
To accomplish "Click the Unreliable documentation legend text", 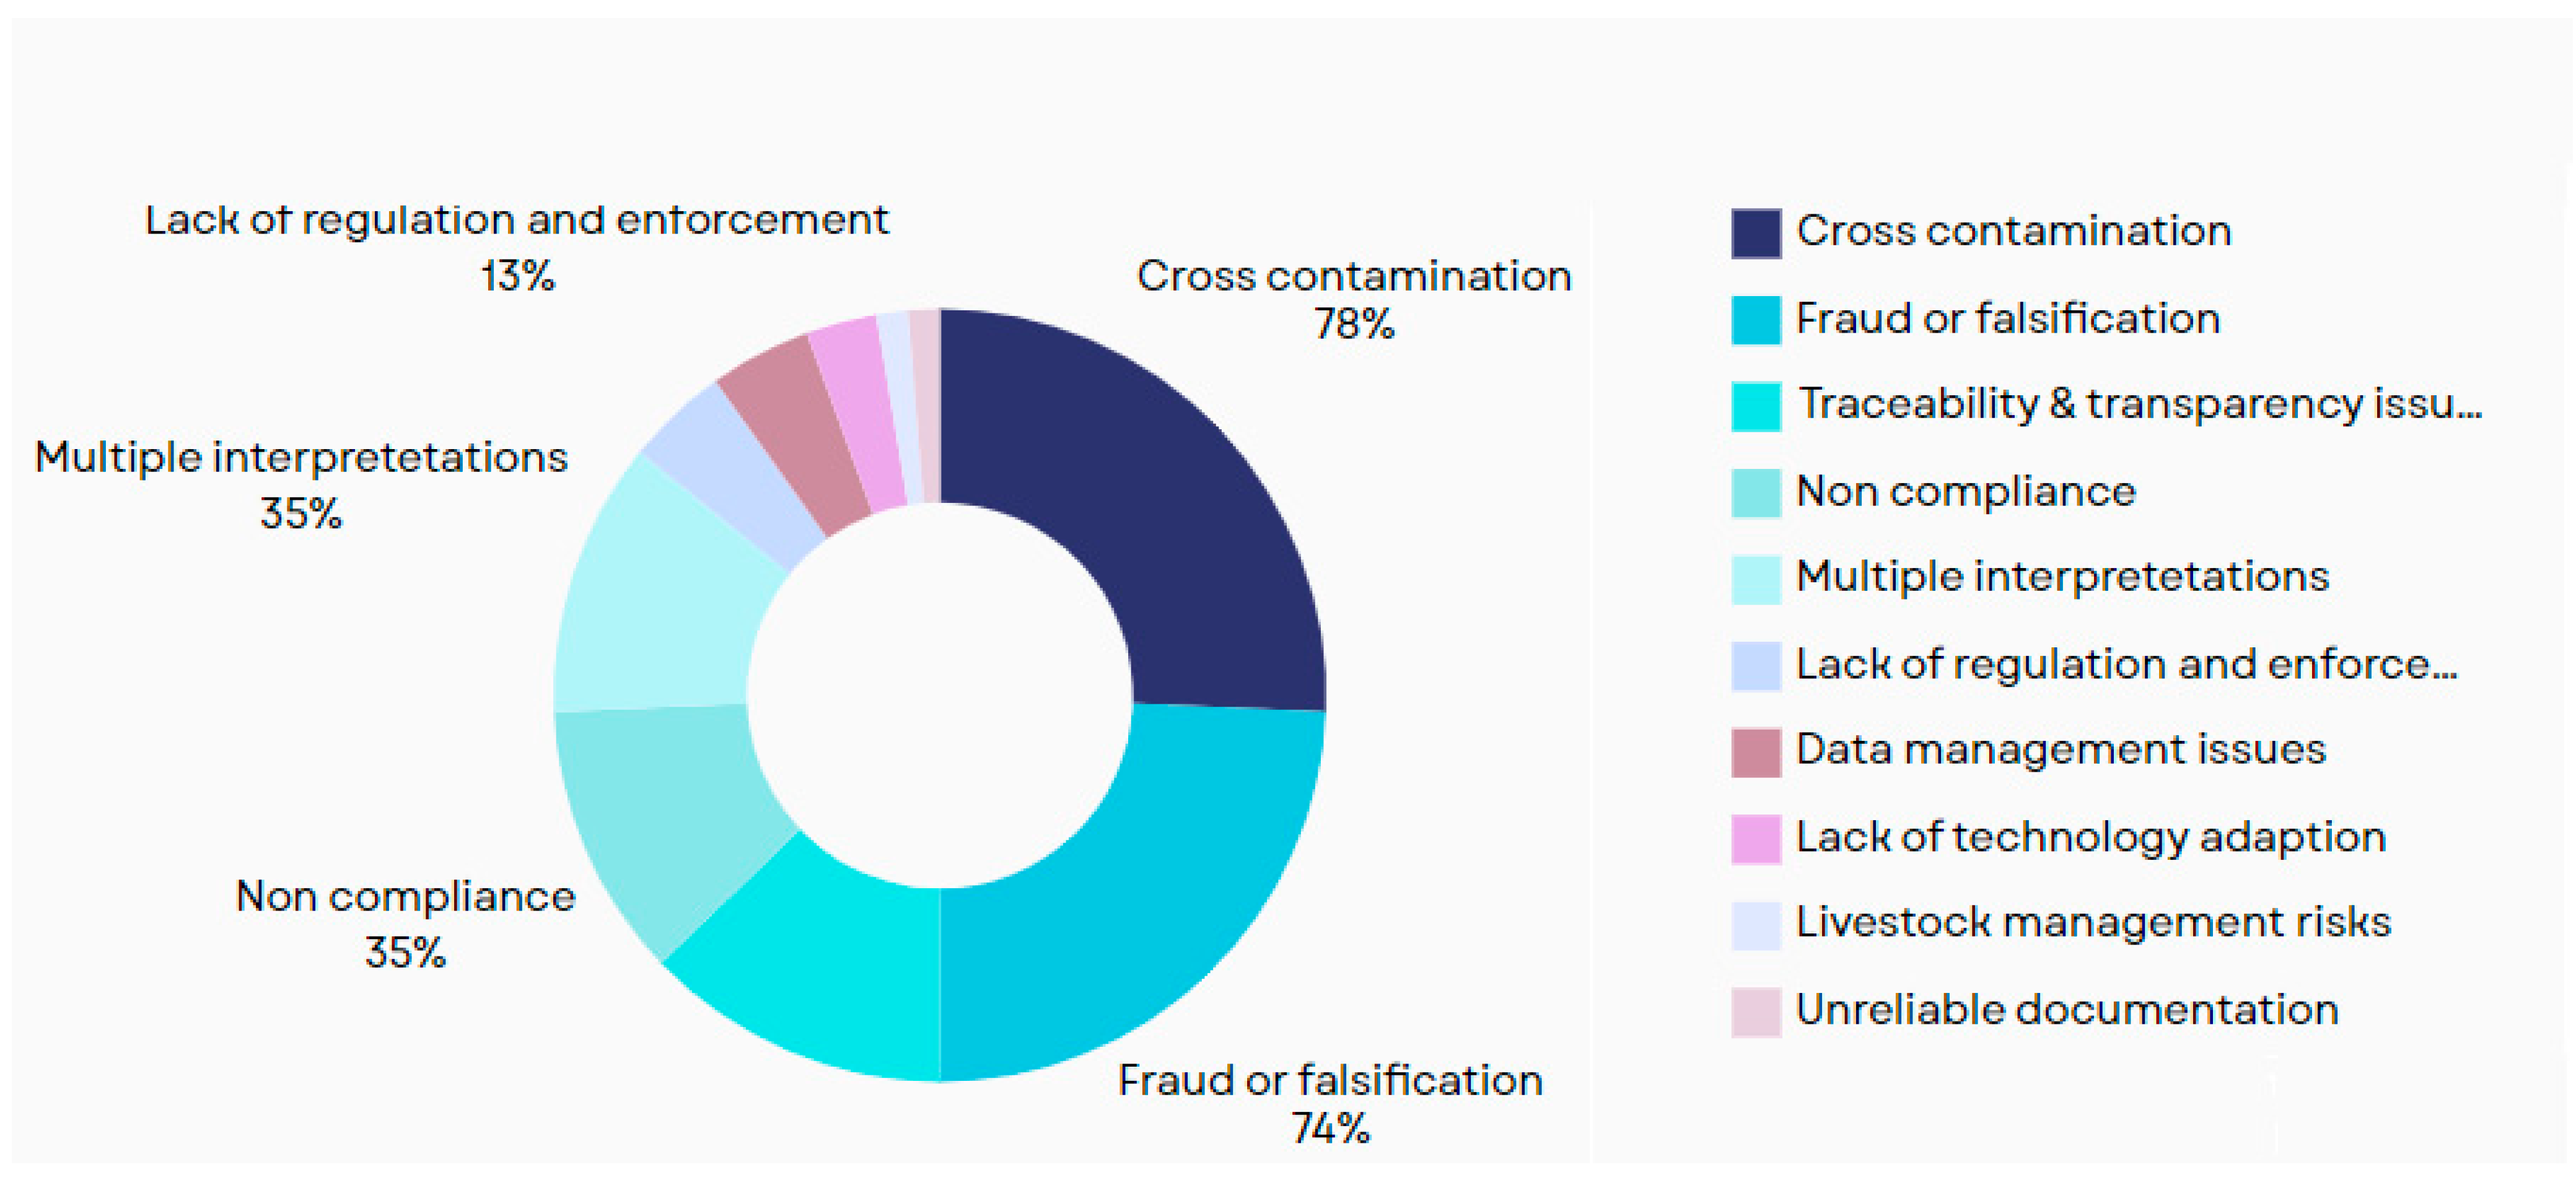I will [2066, 1010].
